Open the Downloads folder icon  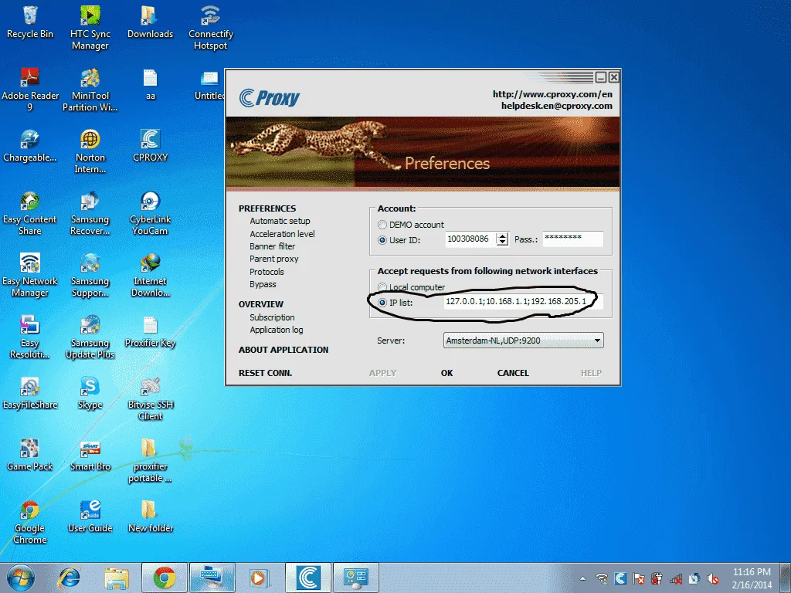click(150, 22)
